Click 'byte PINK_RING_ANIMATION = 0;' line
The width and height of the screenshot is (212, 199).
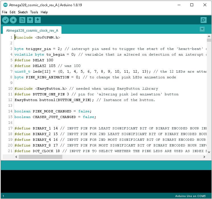point(47,77)
